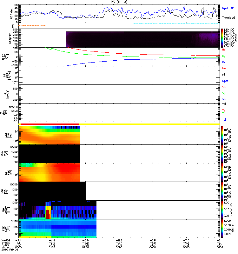The image size is (238, 254).
Task: Click the Keogram color bar labeled counts
Action: pyautogui.click(x=222, y=38)
